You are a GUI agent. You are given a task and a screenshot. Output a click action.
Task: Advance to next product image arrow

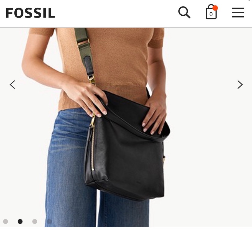pyautogui.click(x=240, y=84)
